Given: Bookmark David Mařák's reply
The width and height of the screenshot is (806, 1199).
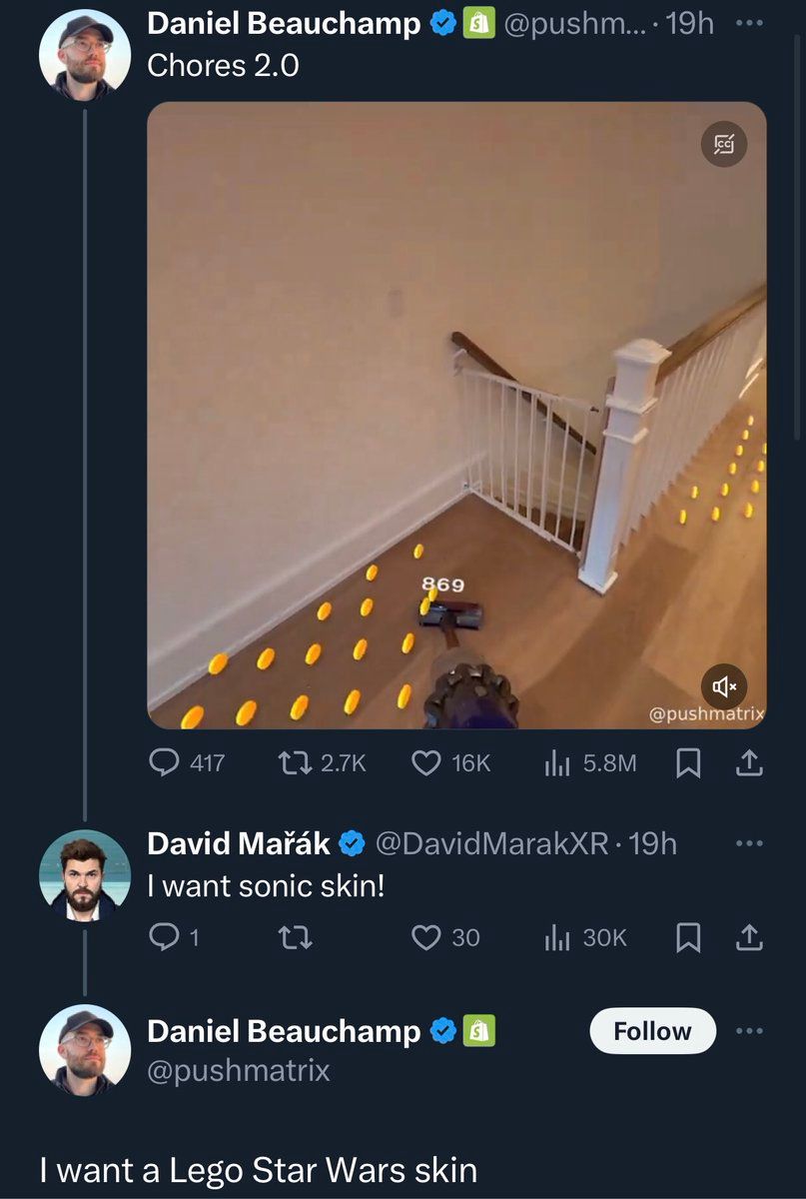Looking at the screenshot, I should (687, 937).
